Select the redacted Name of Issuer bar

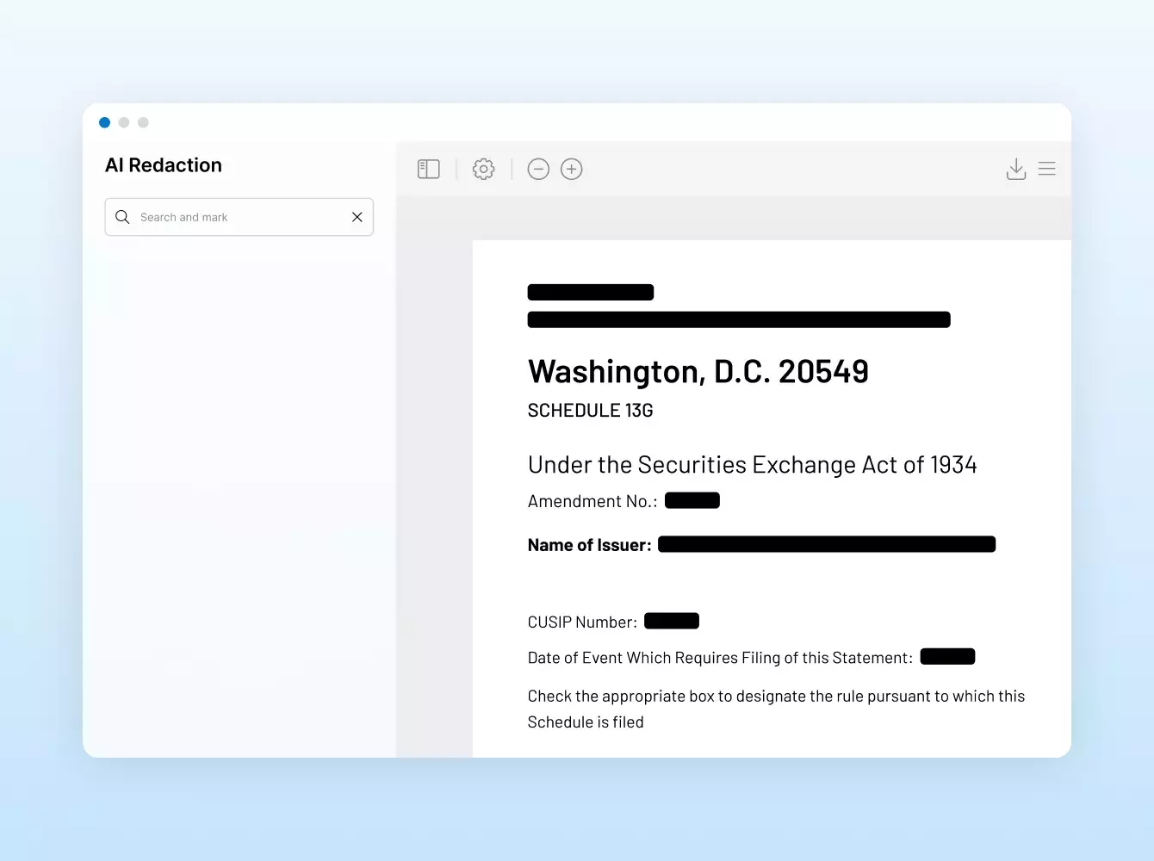coord(827,544)
